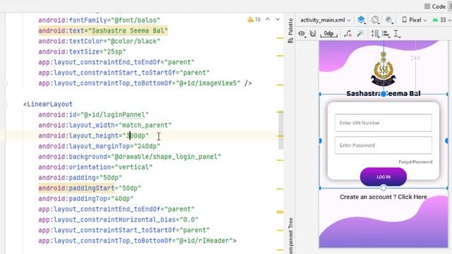The height and width of the screenshot is (254, 452).
Task: Click the constraintTop_toBottomOf rlHeader line
Action: (137, 241)
